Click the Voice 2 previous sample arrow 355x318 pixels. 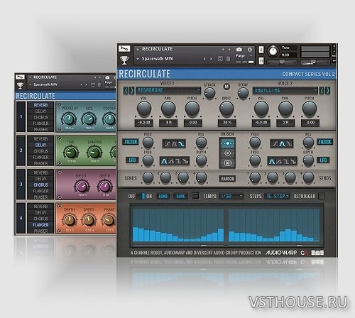[x=322, y=90]
